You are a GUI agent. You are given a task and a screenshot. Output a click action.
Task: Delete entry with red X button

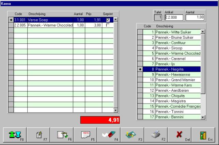point(179,135)
